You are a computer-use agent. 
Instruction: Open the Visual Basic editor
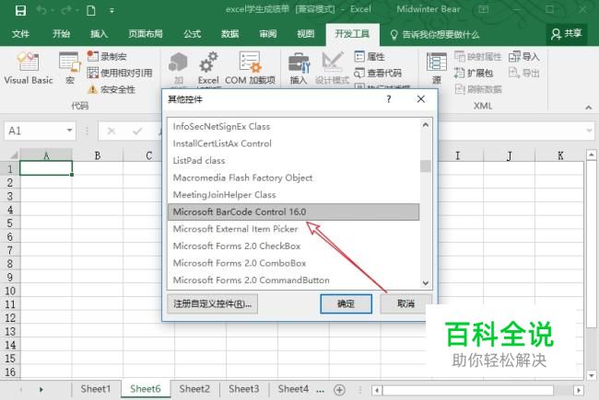click(x=28, y=69)
